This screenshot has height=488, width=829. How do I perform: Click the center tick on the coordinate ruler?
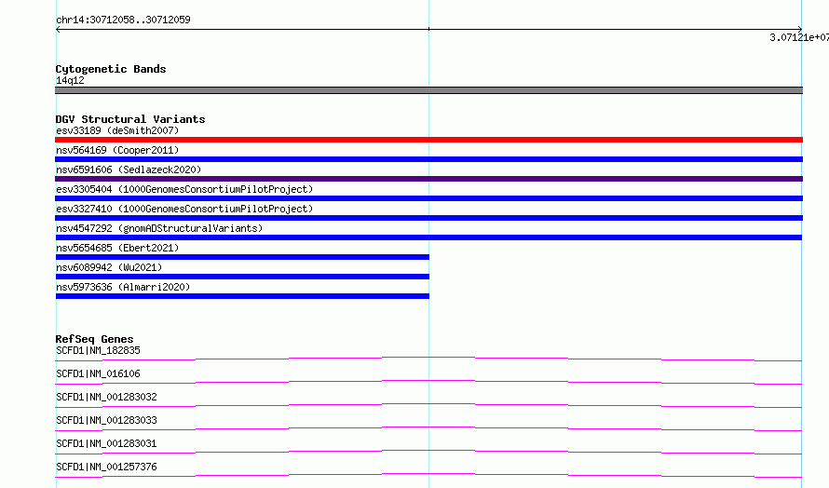[x=428, y=29]
